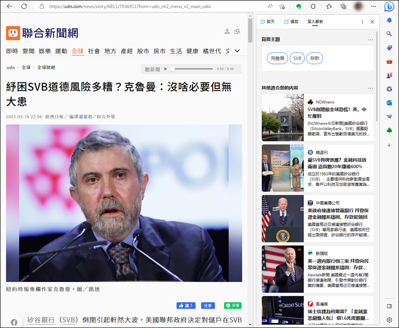This screenshot has height=328, width=399.
Task: Open the 娛樂 section
Action: pyautogui.click(x=45, y=51)
